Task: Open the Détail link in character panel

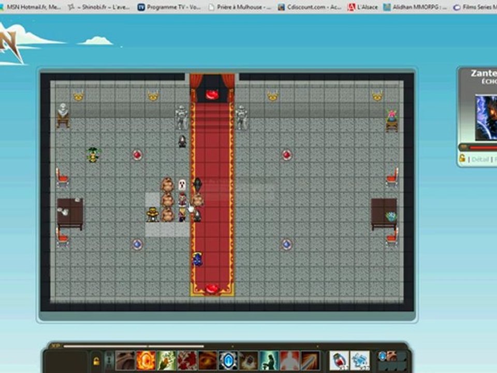Action: (x=480, y=159)
